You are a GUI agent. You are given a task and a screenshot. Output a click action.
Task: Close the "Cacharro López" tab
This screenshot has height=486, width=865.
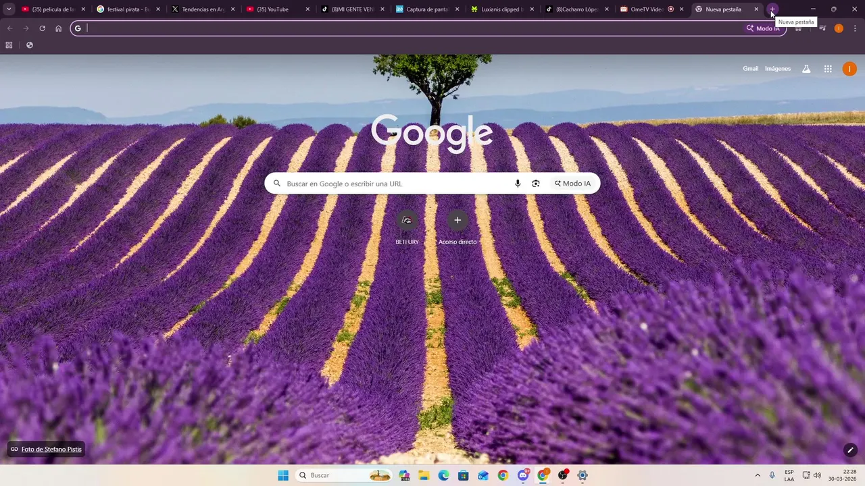coord(606,9)
